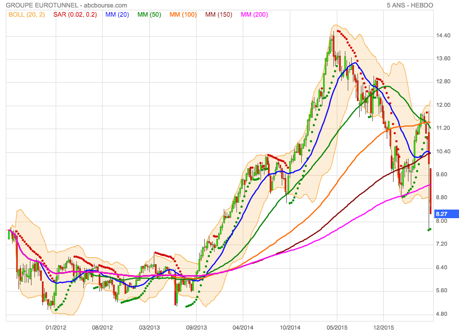Screen dimensions: 459x333
Task: Click the MM (100) orange legend label
Action: tap(183, 15)
